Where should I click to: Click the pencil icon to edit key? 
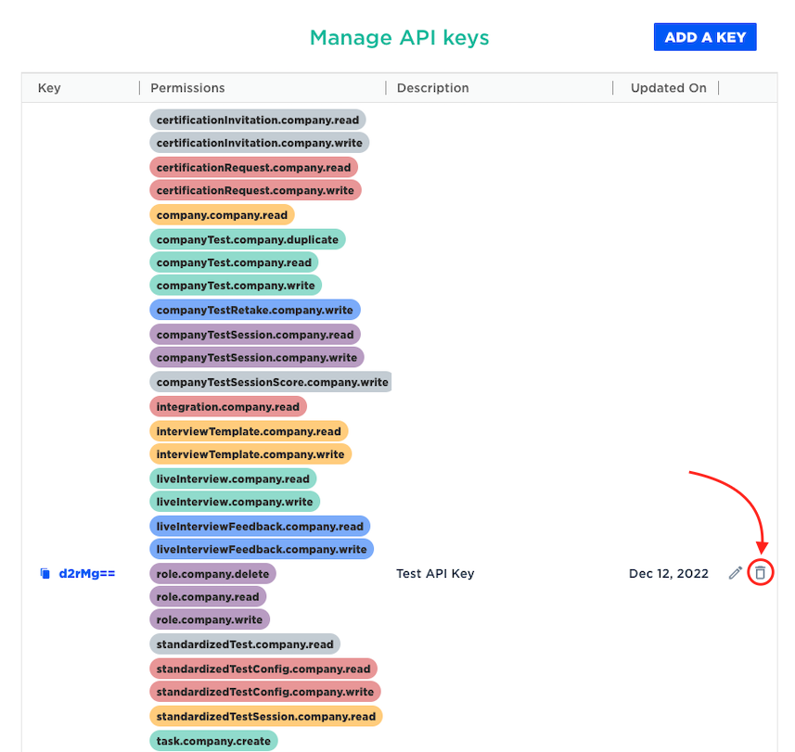(x=735, y=573)
